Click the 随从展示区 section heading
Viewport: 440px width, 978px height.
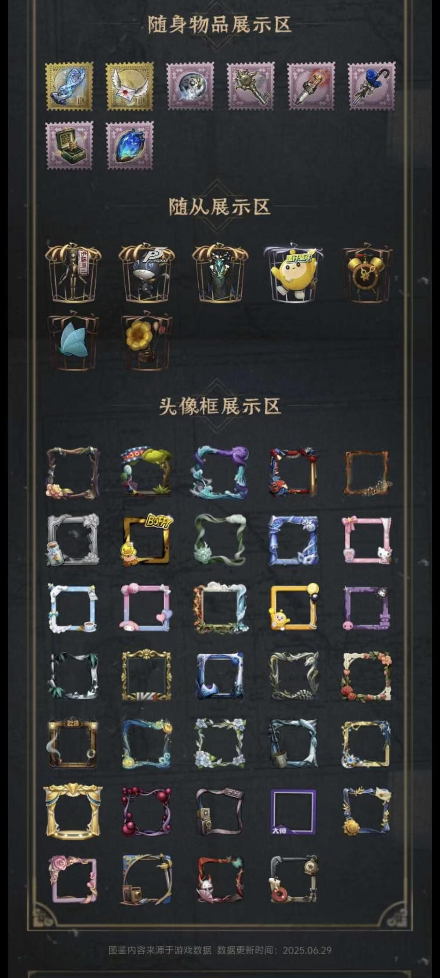point(220,207)
